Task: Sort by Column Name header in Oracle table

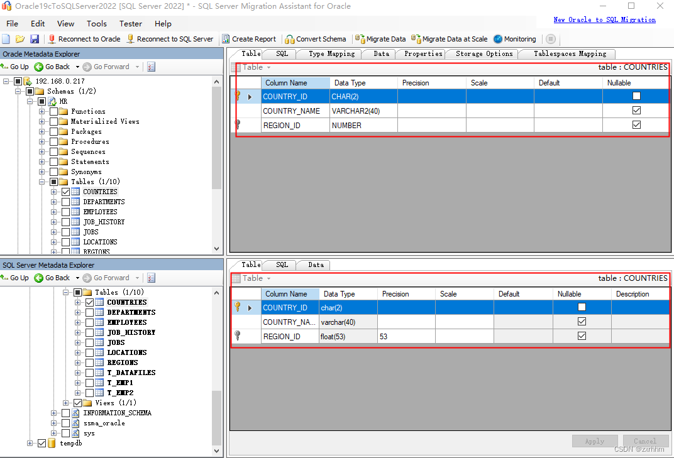Action: coord(296,83)
